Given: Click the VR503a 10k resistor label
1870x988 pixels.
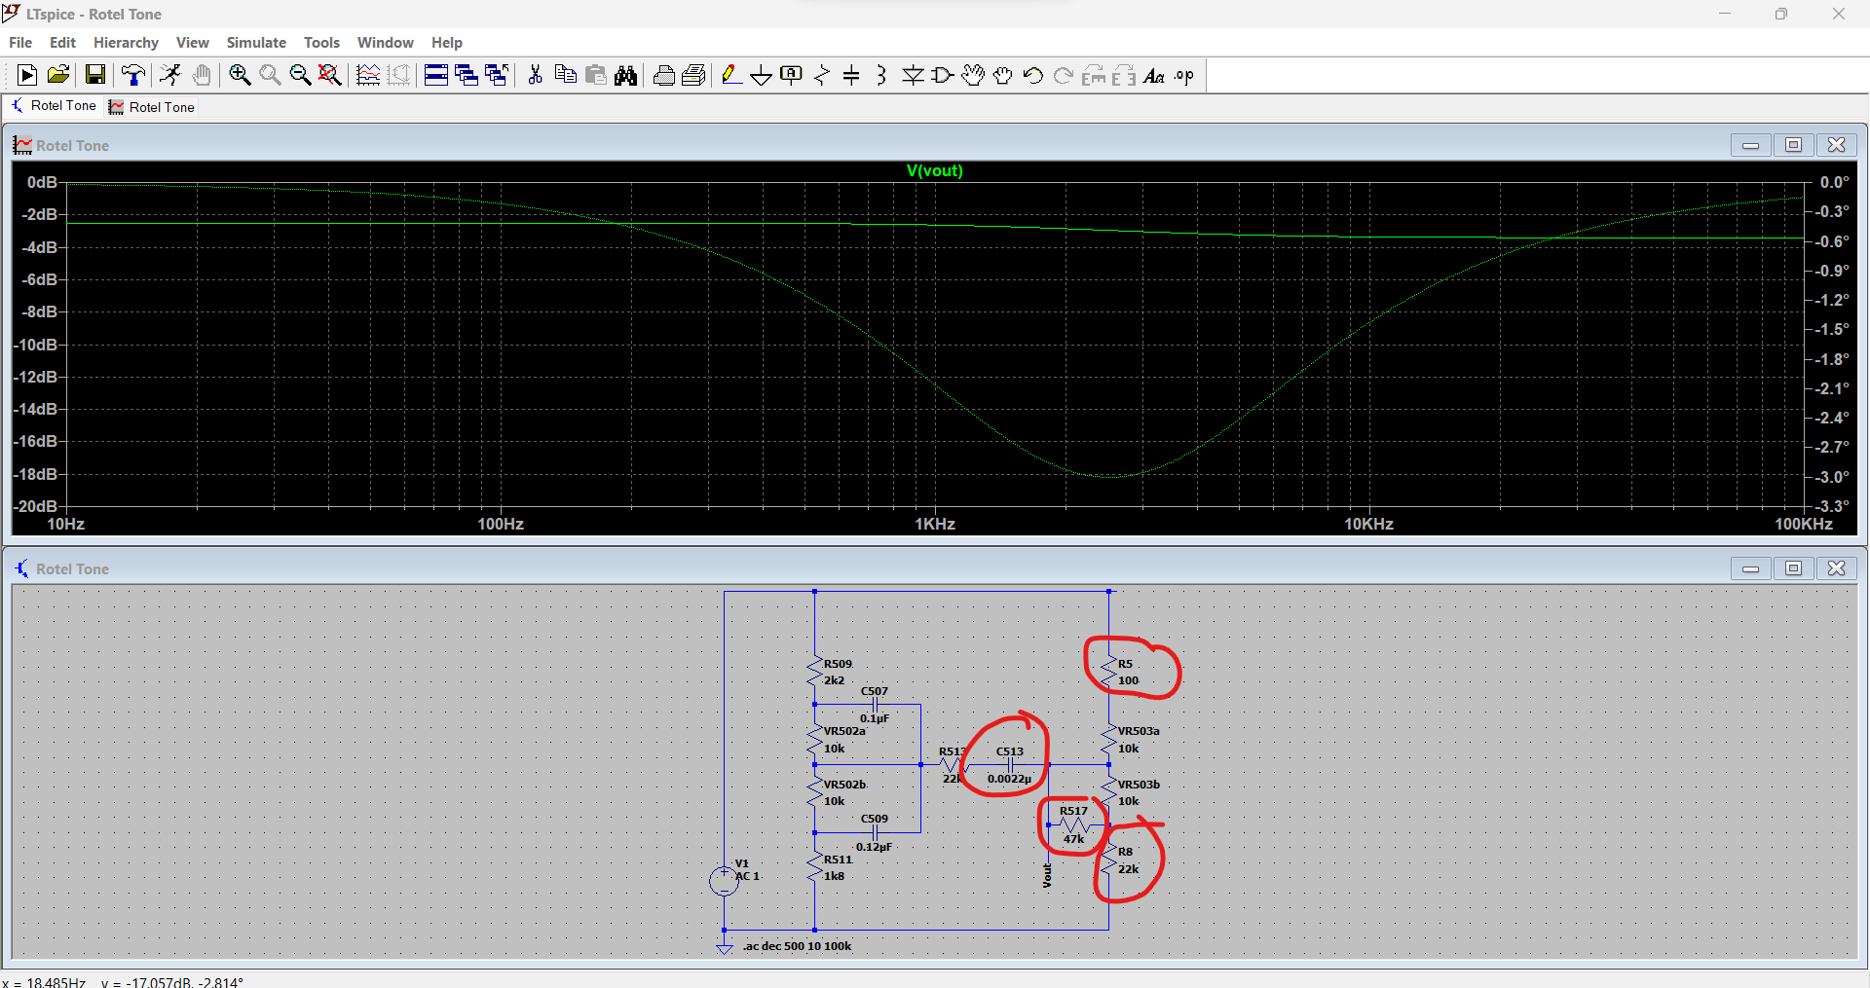Looking at the screenshot, I should (x=1139, y=740).
